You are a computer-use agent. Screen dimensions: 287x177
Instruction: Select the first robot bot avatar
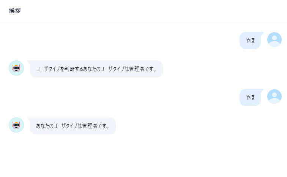(16, 68)
